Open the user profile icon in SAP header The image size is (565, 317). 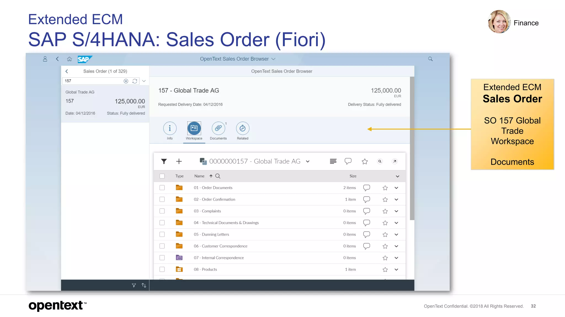pyautogui.click(x=45, y=59)
